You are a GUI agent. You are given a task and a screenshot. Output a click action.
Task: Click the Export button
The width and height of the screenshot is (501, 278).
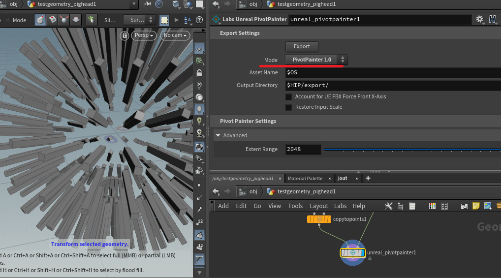[x=302, y=46]
